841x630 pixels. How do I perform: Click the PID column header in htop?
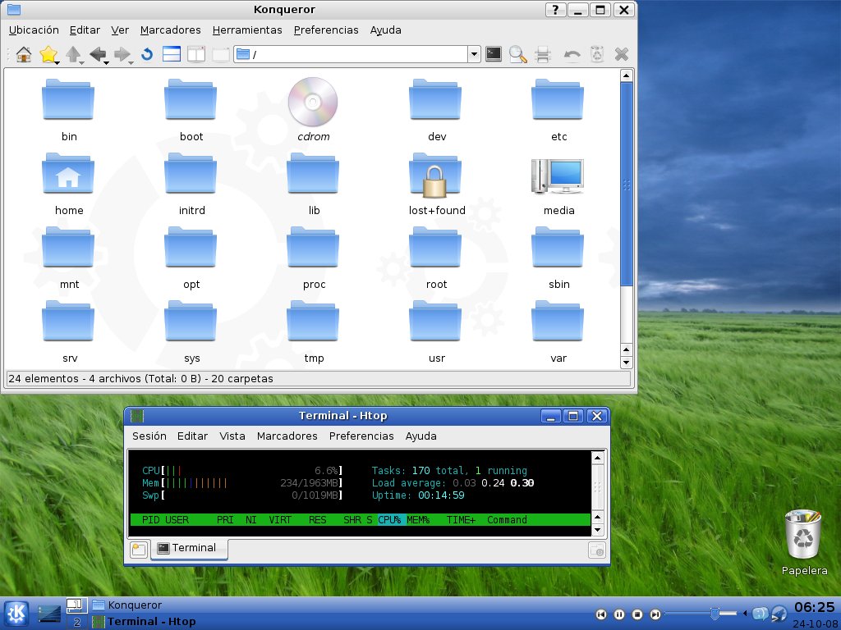[150, 519]
